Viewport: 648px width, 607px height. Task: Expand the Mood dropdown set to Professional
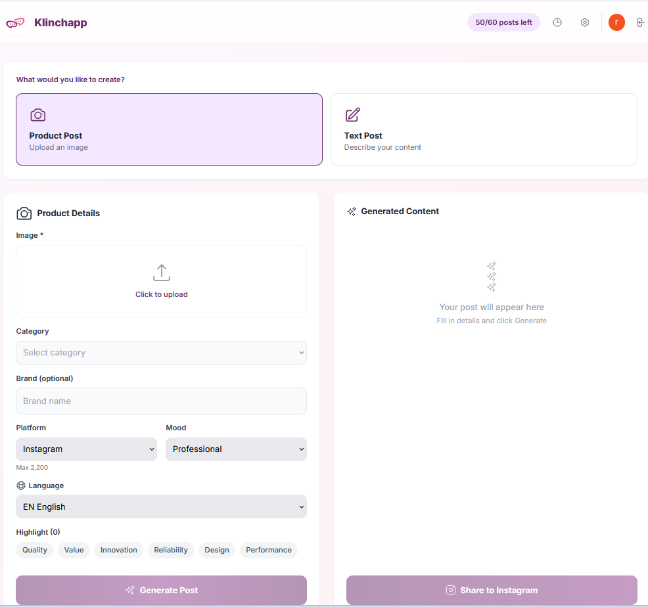pyautogui.click(x=236, y=449)
